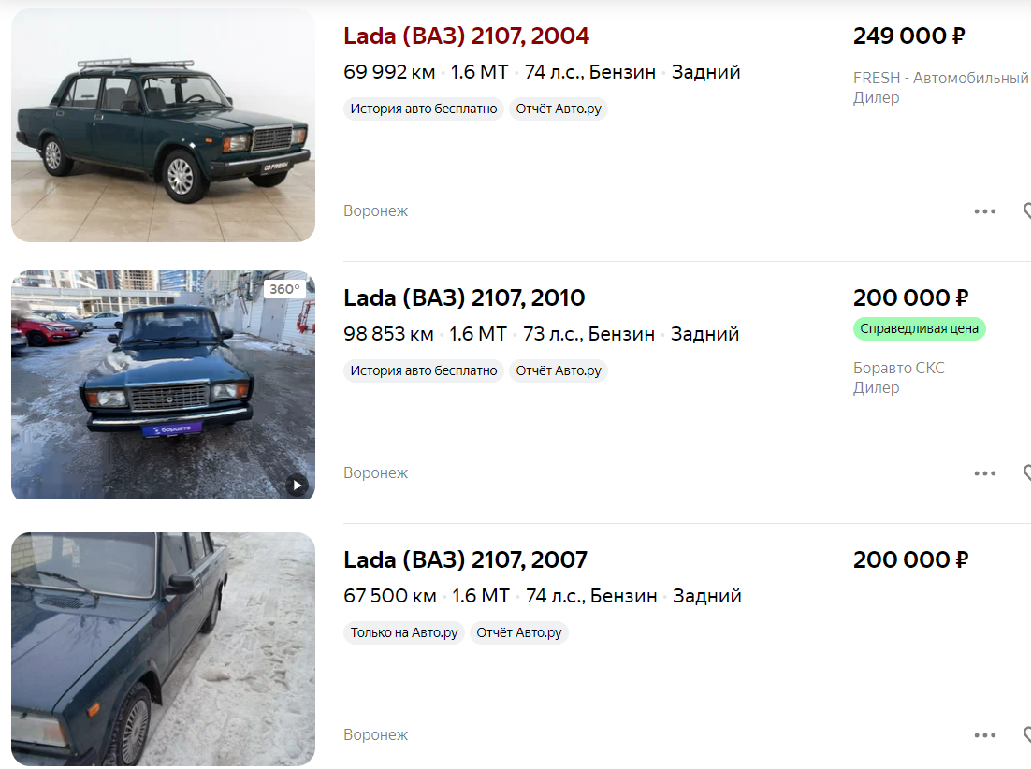The height and width of the screenshot is (769, 1031).
Task: Open three-dots menu for 2007 Lada listing
Action: tap(984, 735)
